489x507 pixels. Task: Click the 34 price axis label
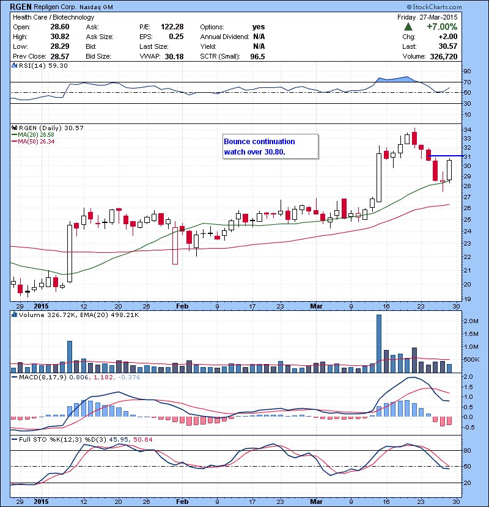[x=468, y=129]
